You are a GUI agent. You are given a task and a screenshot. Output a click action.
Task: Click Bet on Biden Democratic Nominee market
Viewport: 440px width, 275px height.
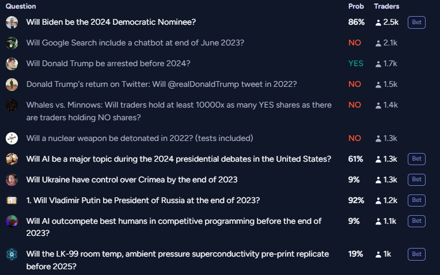[416, 22]
